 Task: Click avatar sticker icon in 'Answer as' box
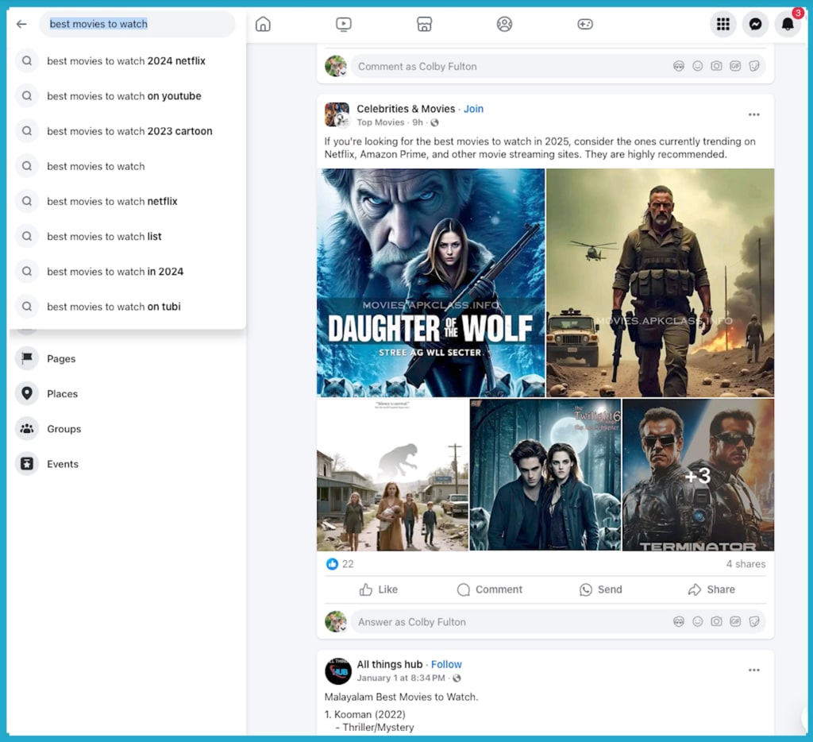(x=679, y=621)
